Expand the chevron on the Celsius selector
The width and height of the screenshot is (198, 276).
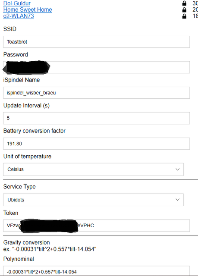178,169
